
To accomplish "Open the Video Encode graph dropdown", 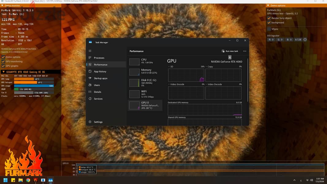I will (169, 84).
